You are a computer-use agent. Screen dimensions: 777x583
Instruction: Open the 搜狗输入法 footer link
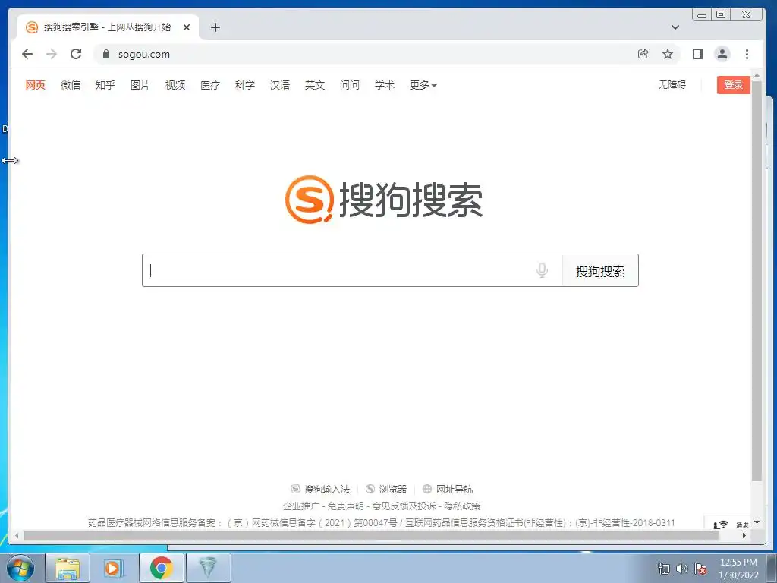(320, 490)
